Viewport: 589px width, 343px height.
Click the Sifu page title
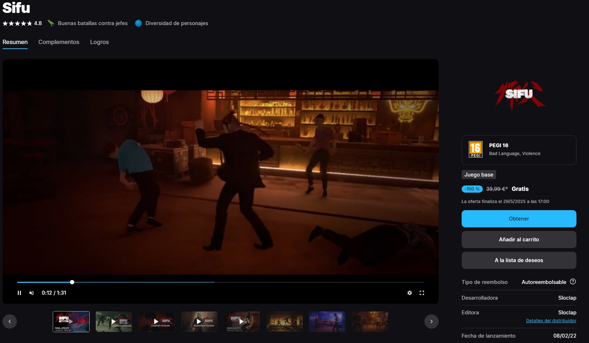click(17, 8)
